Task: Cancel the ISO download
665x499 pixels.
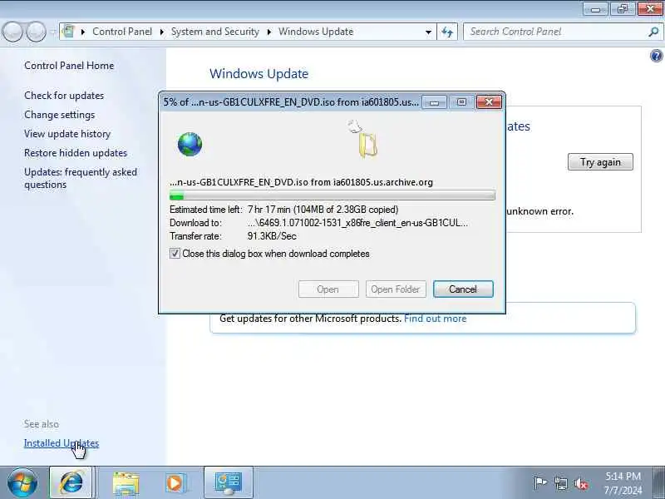Action: pos(463,289)
